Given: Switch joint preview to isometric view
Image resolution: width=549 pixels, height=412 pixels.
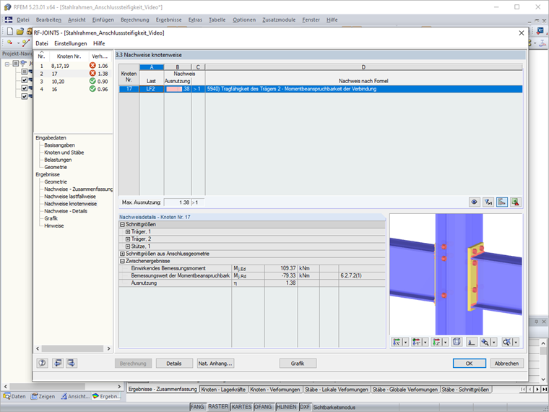Looking at the screenshot, I should point(457,342).
